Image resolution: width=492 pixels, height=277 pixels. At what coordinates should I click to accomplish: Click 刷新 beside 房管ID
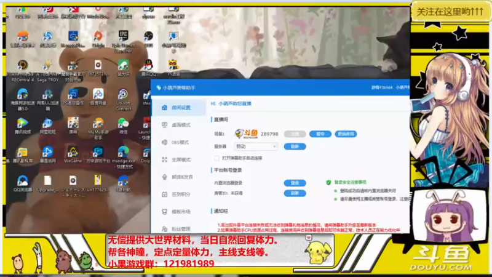coord(295,193)
